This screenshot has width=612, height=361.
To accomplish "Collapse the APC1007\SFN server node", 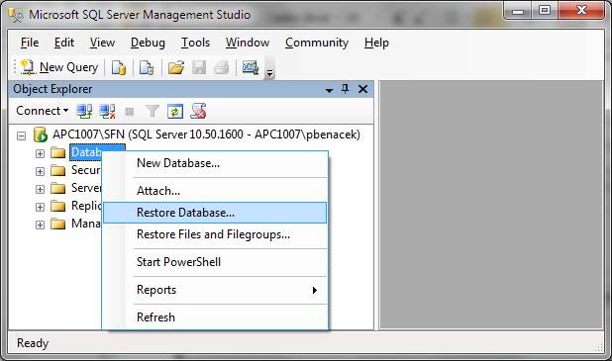I will 22,135.
